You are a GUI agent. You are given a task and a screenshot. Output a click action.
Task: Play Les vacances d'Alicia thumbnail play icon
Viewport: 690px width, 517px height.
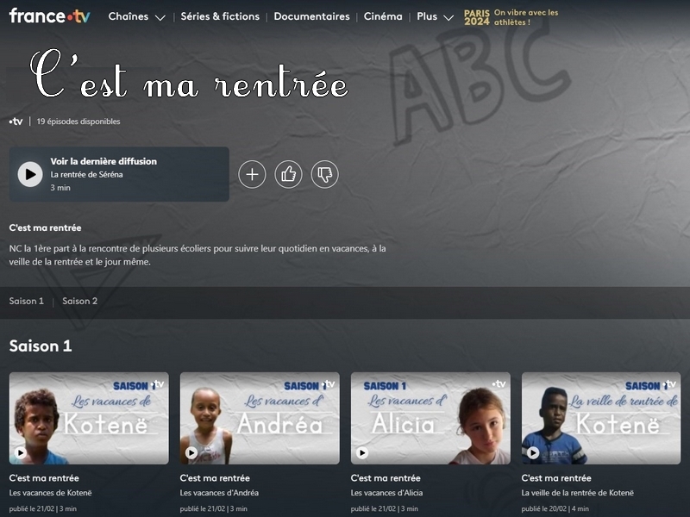(361, 452)
